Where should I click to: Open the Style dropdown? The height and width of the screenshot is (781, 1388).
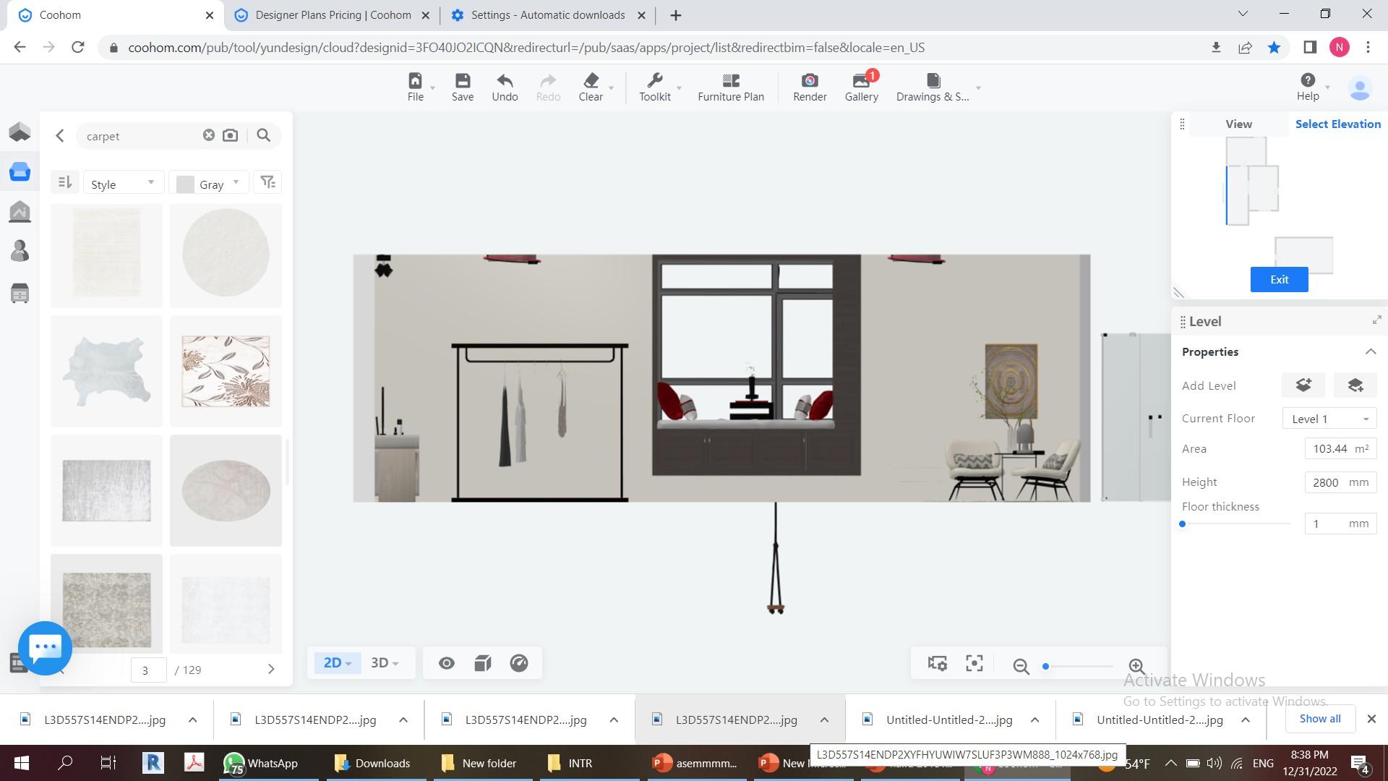tap(123, 184)
